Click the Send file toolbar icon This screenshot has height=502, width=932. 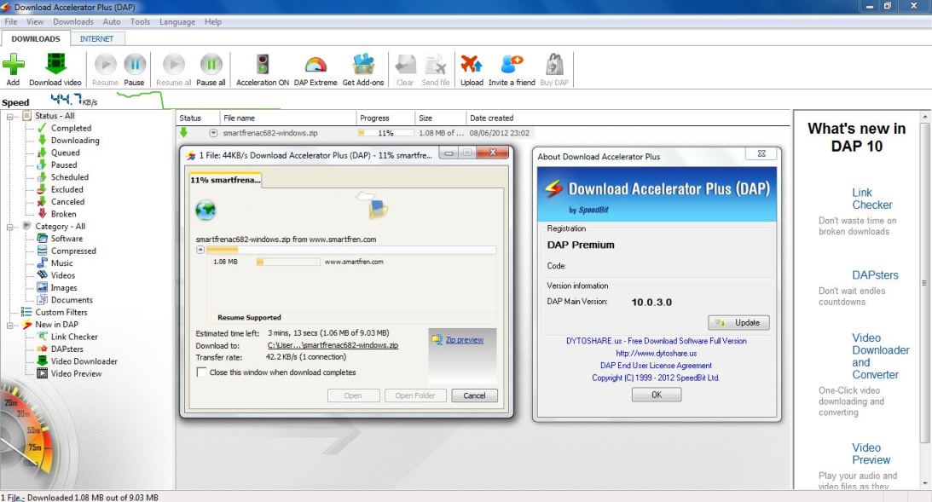[436, 65]
